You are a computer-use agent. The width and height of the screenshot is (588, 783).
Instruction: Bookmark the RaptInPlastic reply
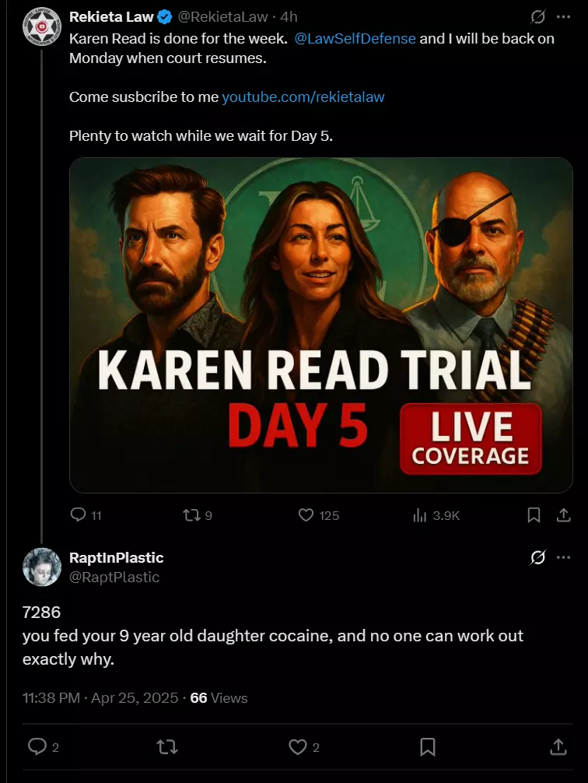(428, 747)
